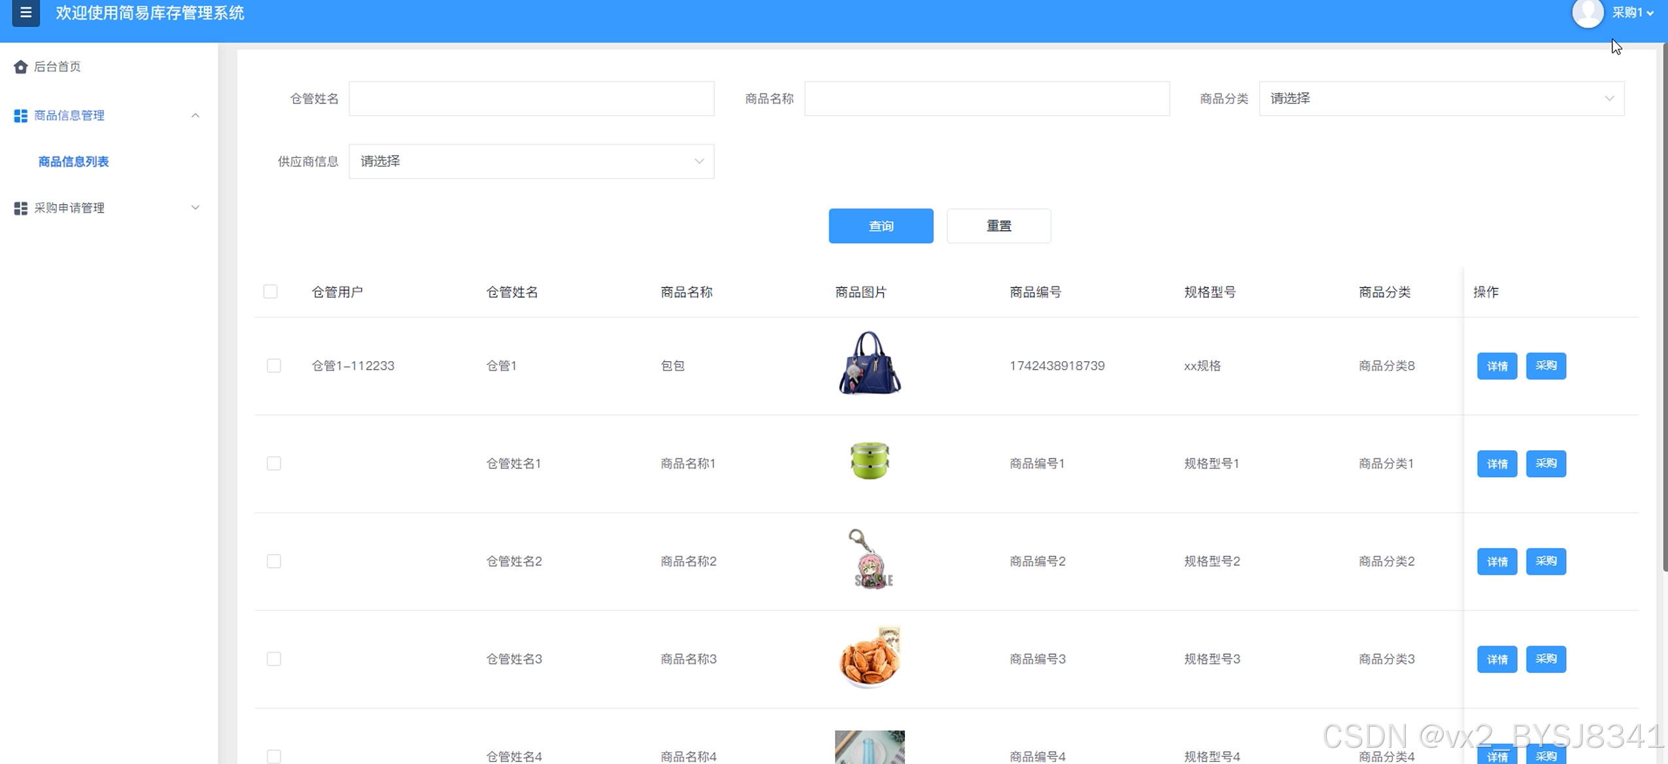Toggle the select-all checkbox in table header
The height and width of the screenshot is (764, 1668).
click(270, 292)
